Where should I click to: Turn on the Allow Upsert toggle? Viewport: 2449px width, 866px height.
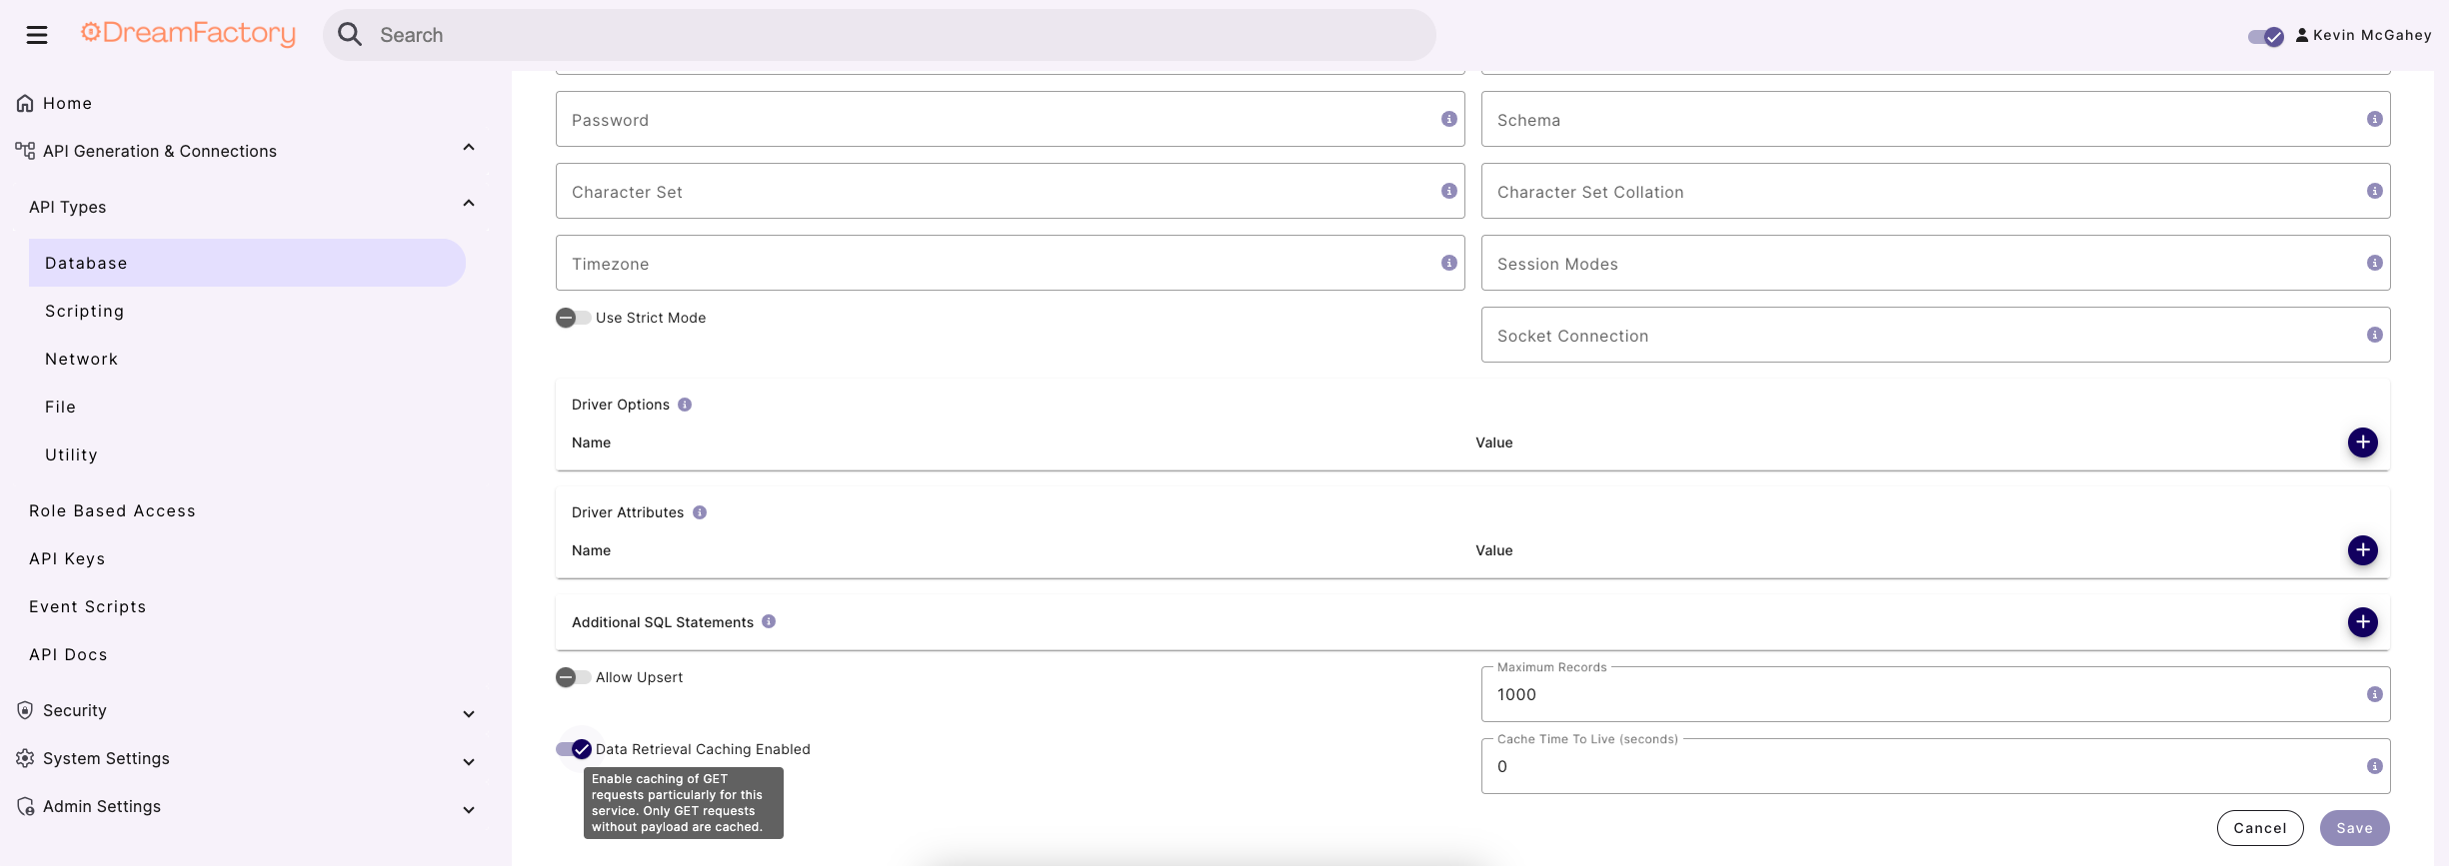[573, 677]
